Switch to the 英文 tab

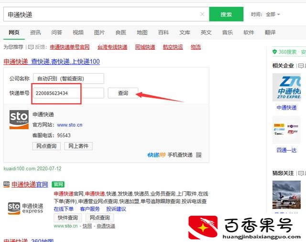(x=206, y=33)
